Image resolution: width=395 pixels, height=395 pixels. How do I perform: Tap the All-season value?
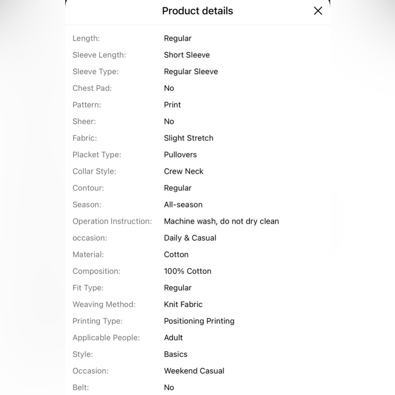tap(183, 205)
